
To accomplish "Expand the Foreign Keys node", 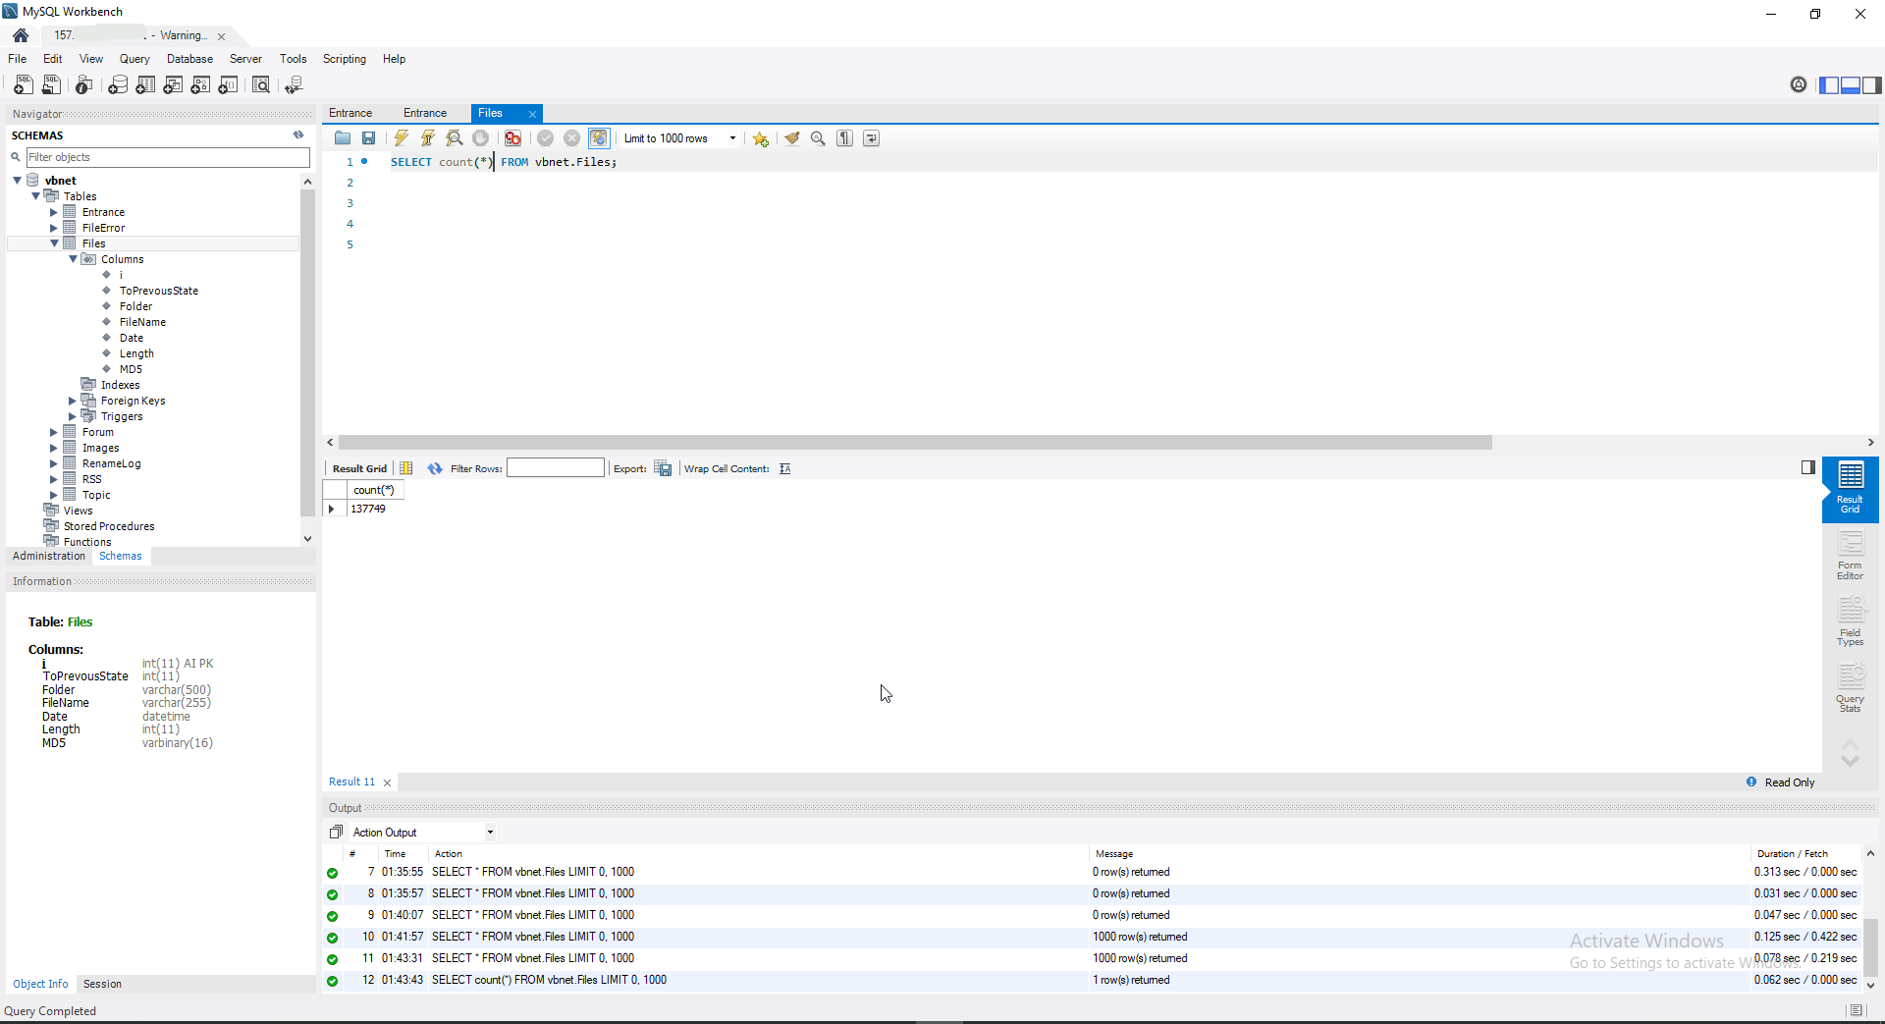I will pos(73,401).
